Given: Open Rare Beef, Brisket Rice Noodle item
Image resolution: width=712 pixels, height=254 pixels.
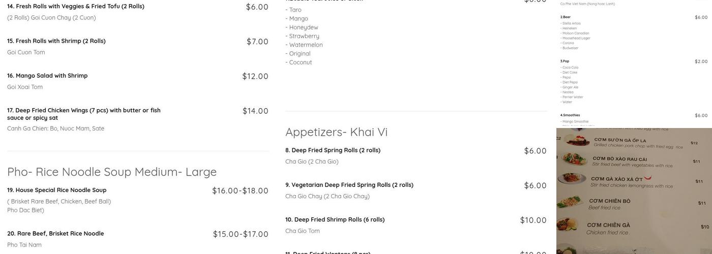Looking at the screenshot, I should [x=55, y=234].
